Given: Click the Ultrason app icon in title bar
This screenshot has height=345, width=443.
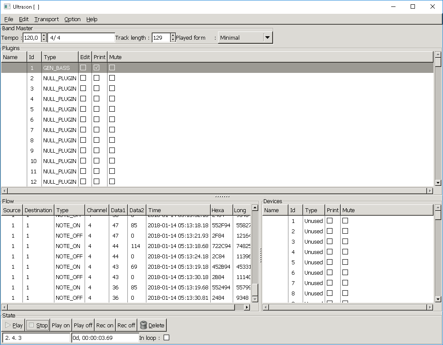Looking at the screenshot, I should tap(7, 6).
